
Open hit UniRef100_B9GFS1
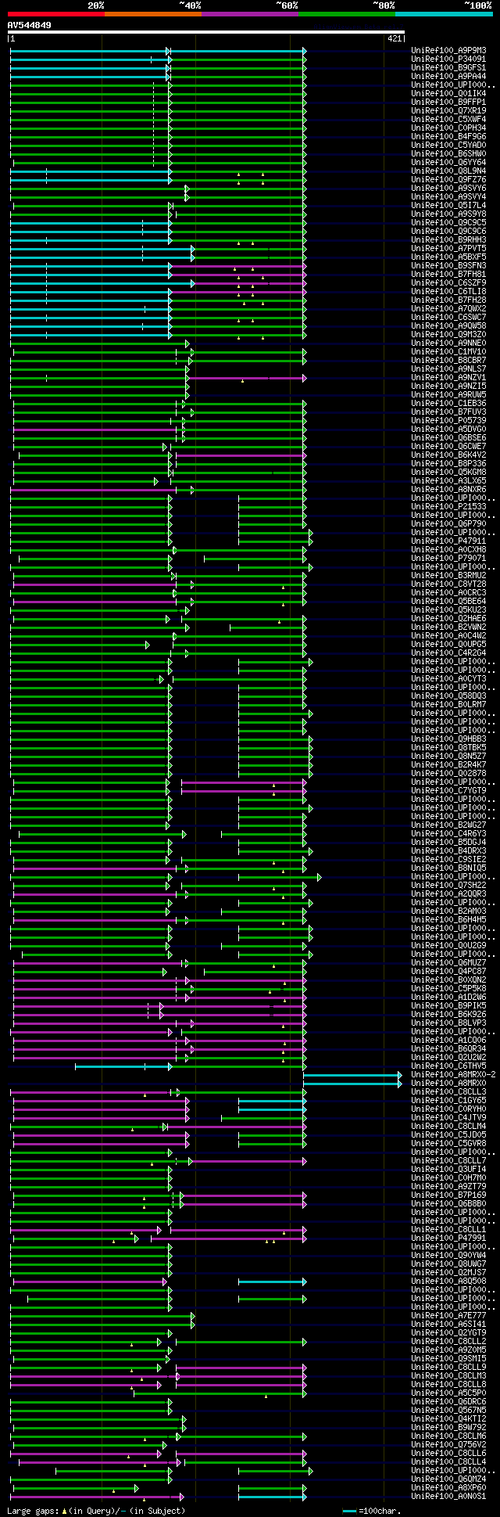coord(448,68)
